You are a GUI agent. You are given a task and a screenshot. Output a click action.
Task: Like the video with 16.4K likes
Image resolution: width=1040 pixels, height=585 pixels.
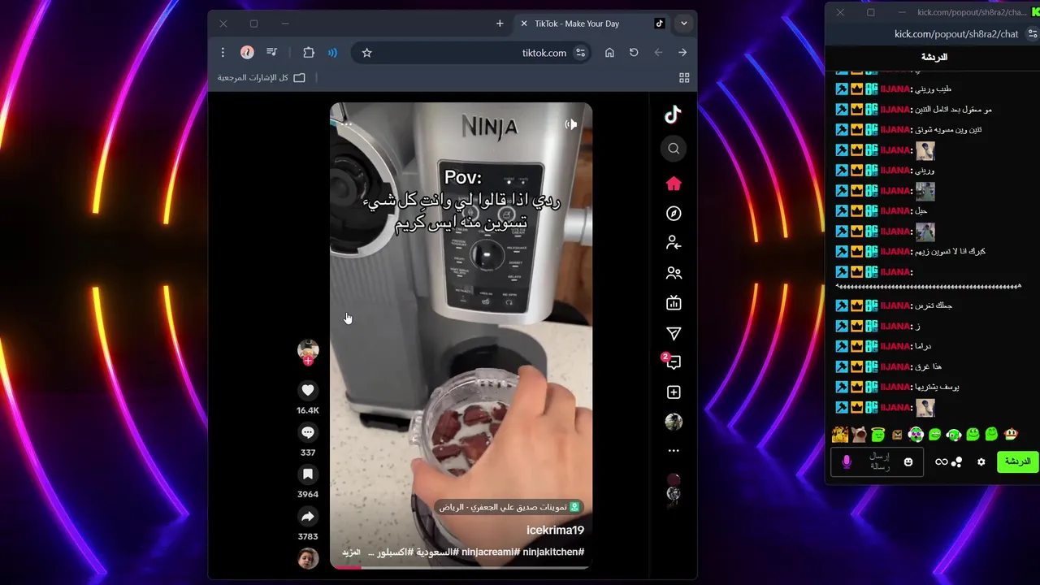coord(308,390)
